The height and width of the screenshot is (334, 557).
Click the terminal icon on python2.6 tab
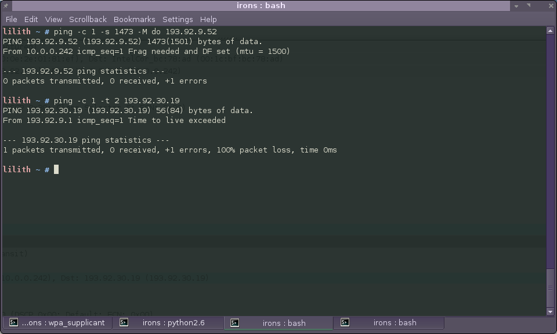tap(124, 322)
